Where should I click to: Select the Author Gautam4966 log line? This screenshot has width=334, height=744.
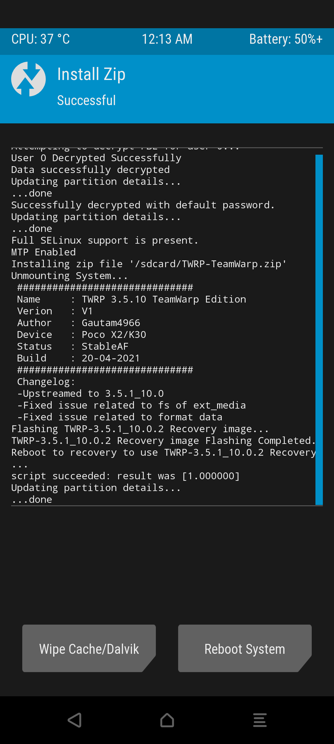pyautogui.click(x=79, y=323)
